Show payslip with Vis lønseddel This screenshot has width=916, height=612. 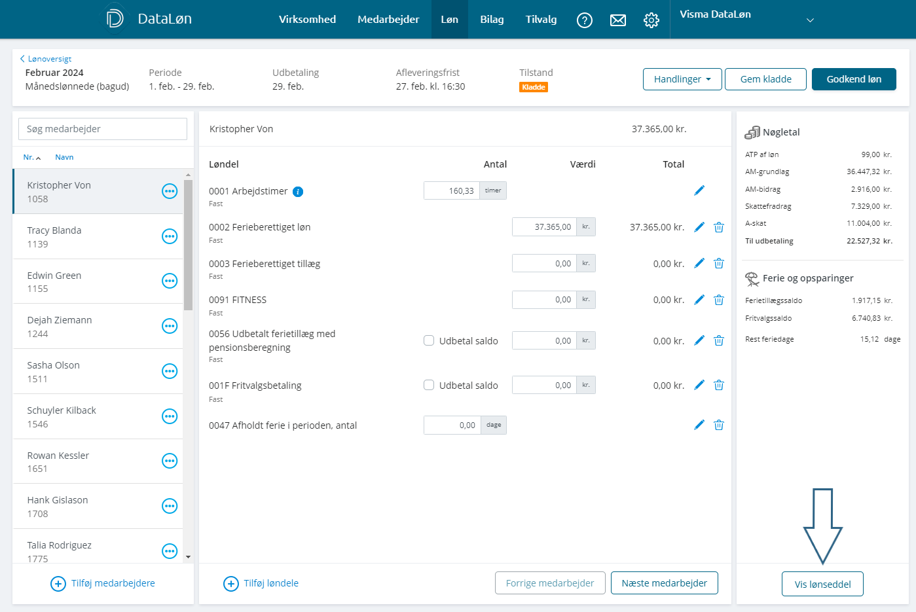point(822,584)
